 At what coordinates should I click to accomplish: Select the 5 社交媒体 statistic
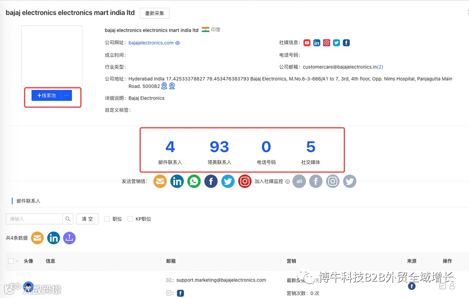[x=311, y=152]
